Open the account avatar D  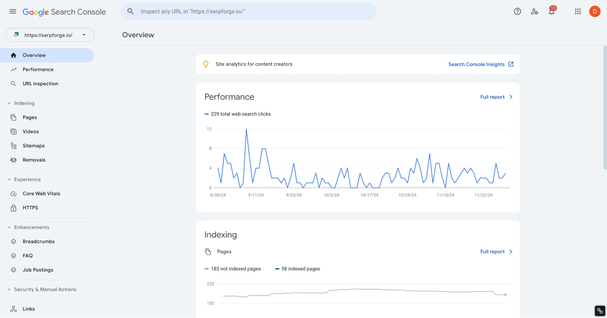pos(595,12)
